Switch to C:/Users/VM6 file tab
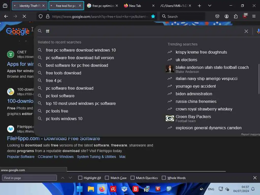 [x=173, y=6]
